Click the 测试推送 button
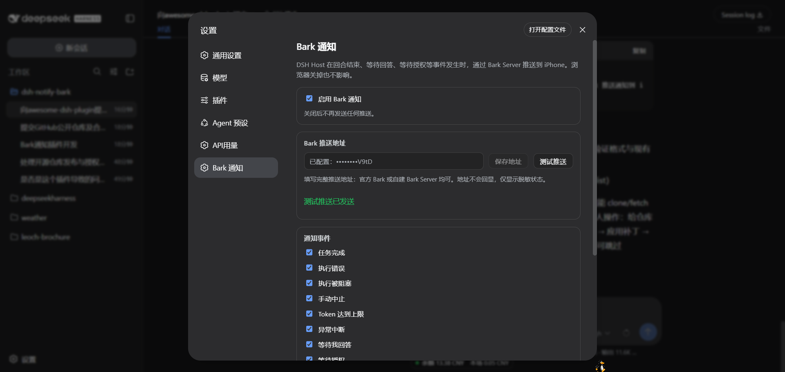The image size is (785, 372). [x=553, y=161]
